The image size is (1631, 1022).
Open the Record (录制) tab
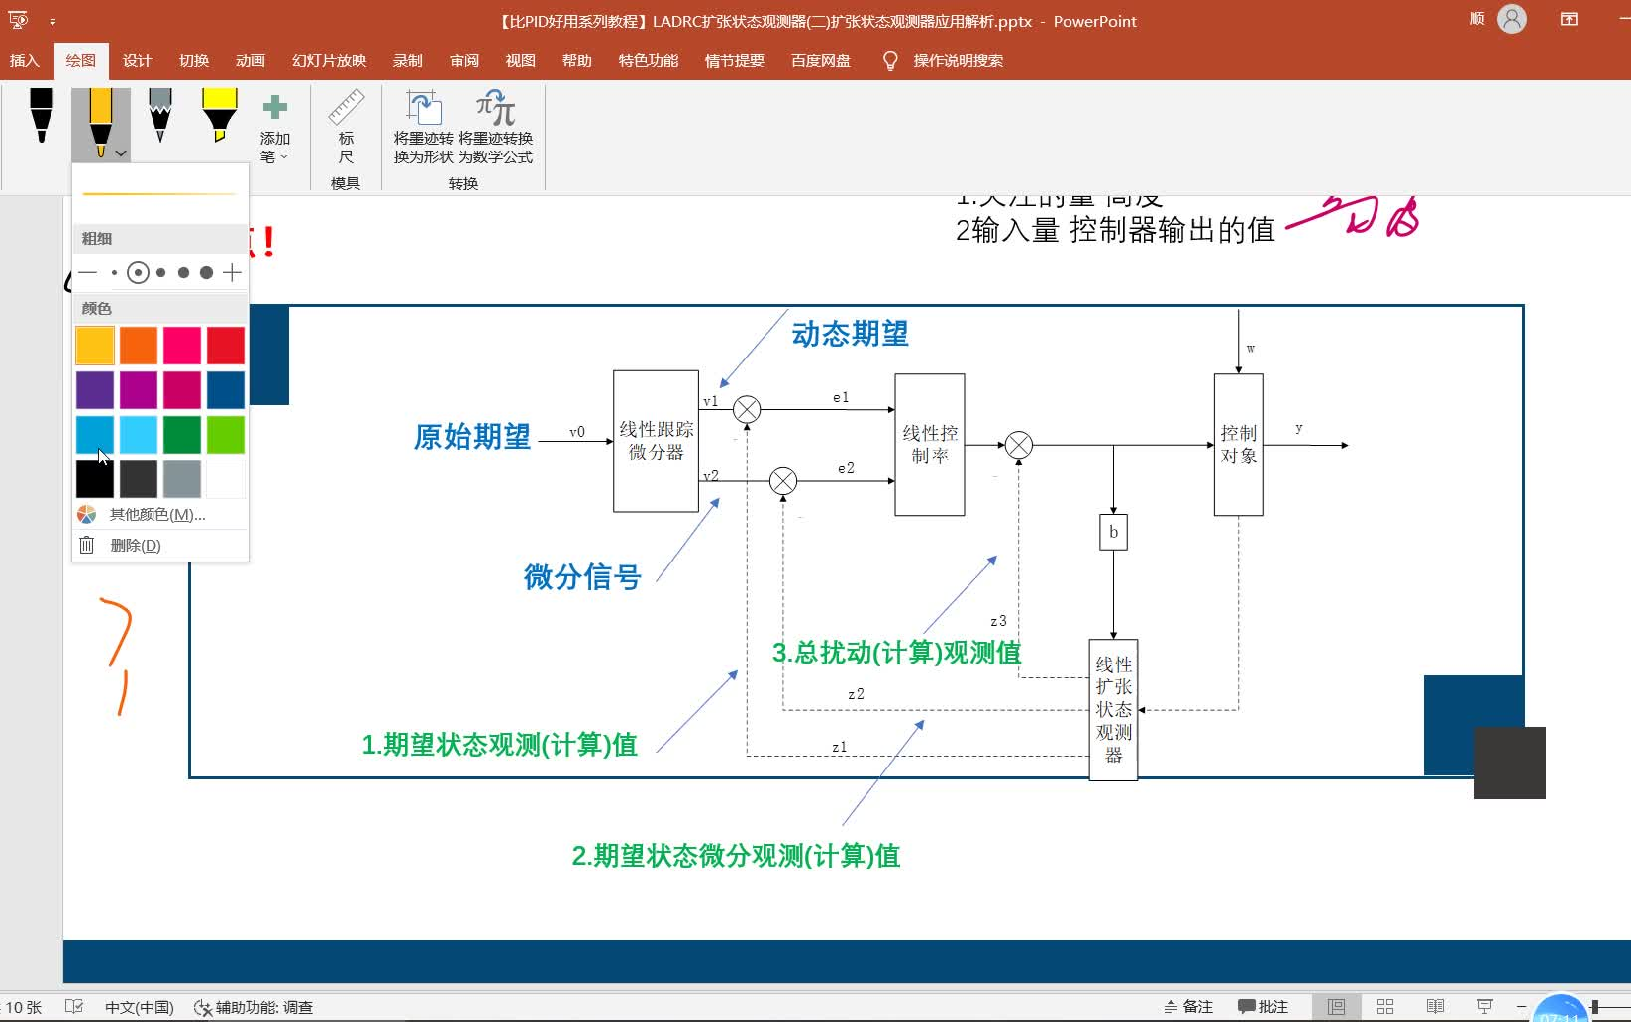pos(408,60)
